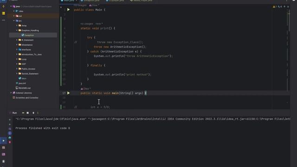Click the red clear-all trash icon in console
The image size is (297, 167).
coord(10,142)
